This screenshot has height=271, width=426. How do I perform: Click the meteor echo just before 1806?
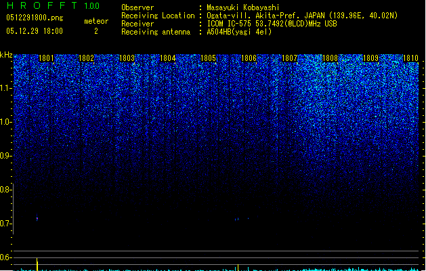point(237,219)
